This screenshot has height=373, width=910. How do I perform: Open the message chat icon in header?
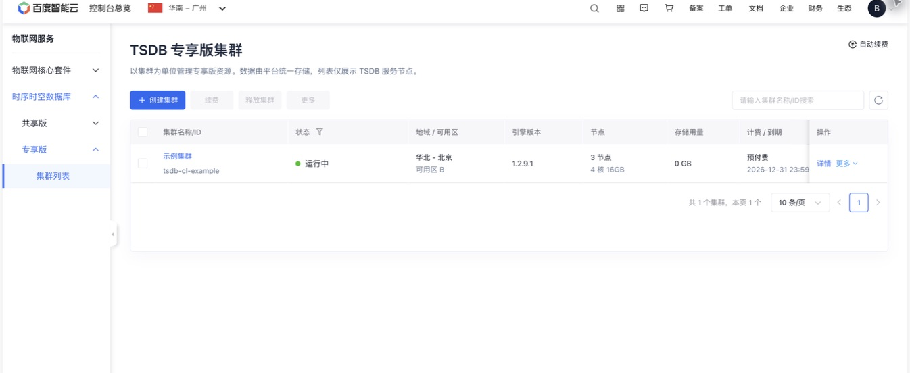[644, 9]
